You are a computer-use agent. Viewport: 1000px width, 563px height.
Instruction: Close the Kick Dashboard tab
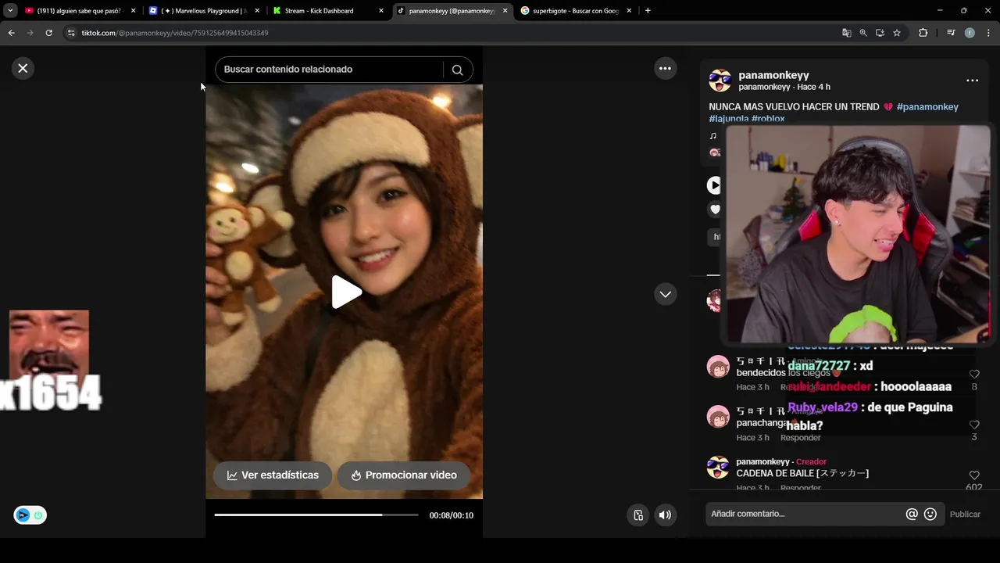tap(381, 11)
